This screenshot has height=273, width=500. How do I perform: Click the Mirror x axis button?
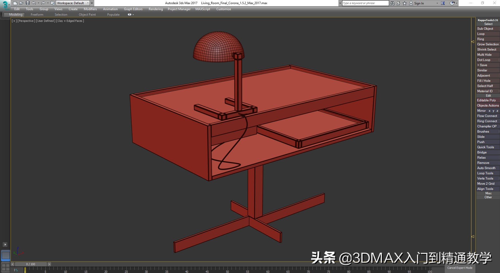tap(490, 111)
